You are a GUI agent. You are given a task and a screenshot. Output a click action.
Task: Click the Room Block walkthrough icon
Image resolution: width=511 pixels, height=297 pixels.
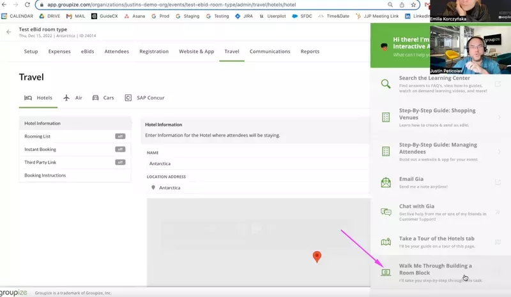pyautogui.click(x=386, y=272)
